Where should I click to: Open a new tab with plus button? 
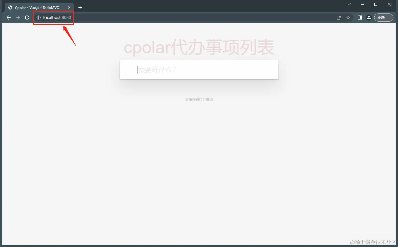pos(80,7)
